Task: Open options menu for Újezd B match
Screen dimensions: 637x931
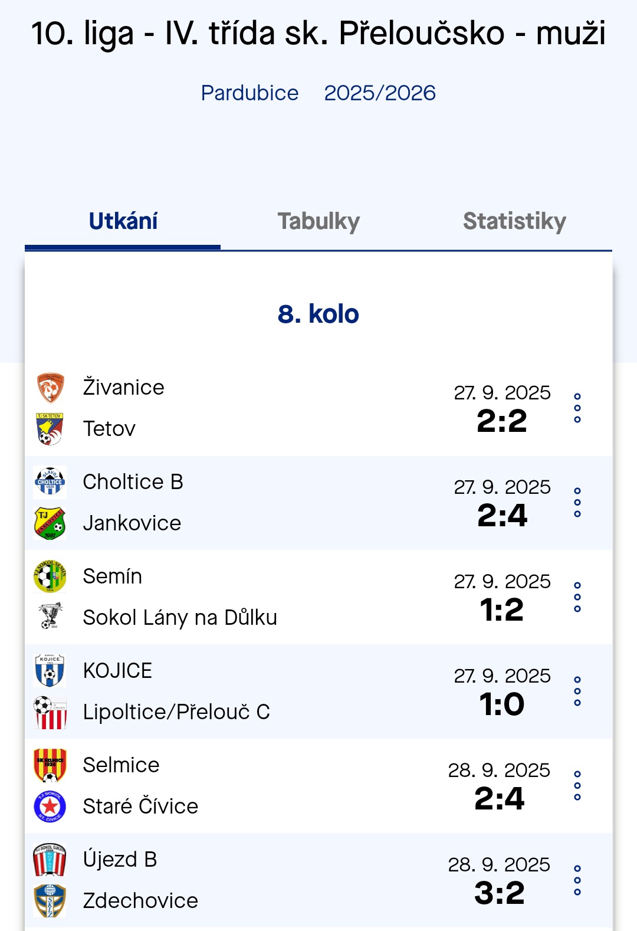Action: (577, 880)
